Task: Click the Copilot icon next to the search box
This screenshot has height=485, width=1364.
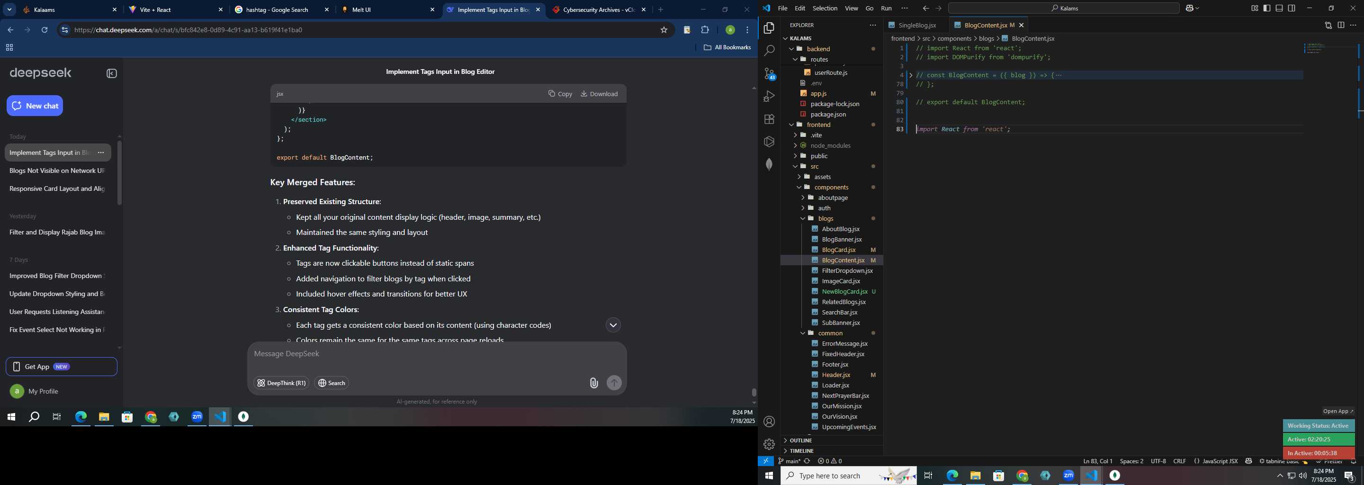Action: click(1190, 8)
